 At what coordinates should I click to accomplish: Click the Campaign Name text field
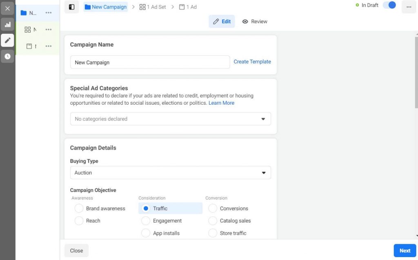[x=150, y=62]
